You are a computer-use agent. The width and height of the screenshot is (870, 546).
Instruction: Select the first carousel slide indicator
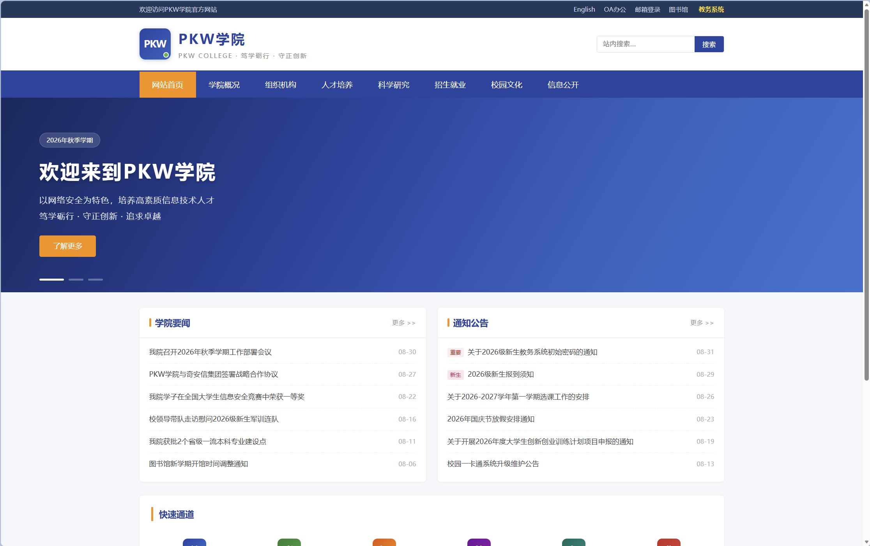pos(51,279)
